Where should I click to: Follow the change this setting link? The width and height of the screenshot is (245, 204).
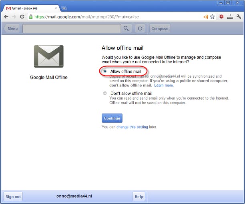[132, 127]
